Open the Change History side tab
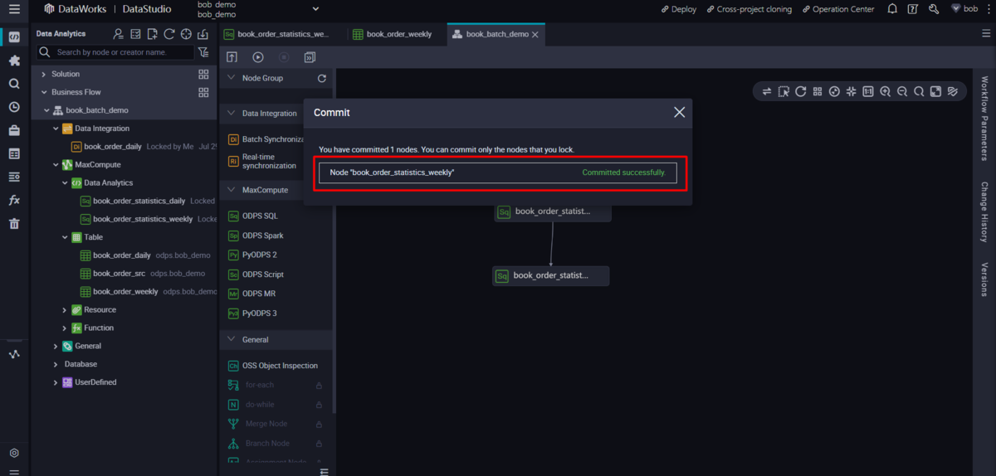996x476 pixels. (x=985, y=212)
